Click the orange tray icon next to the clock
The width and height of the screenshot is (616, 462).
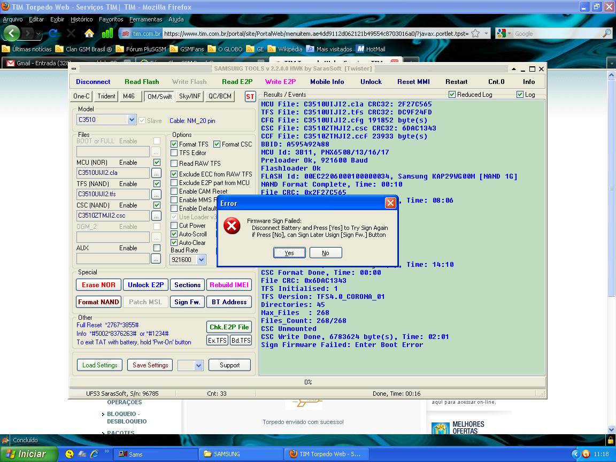pyautogui.click(x=586, y=454)
